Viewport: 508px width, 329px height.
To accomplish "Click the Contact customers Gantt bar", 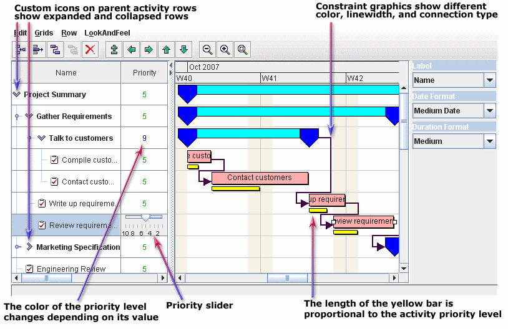I will [x=260, y=178].
